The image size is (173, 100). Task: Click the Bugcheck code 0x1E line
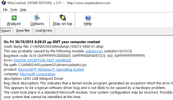click(74, 56)
